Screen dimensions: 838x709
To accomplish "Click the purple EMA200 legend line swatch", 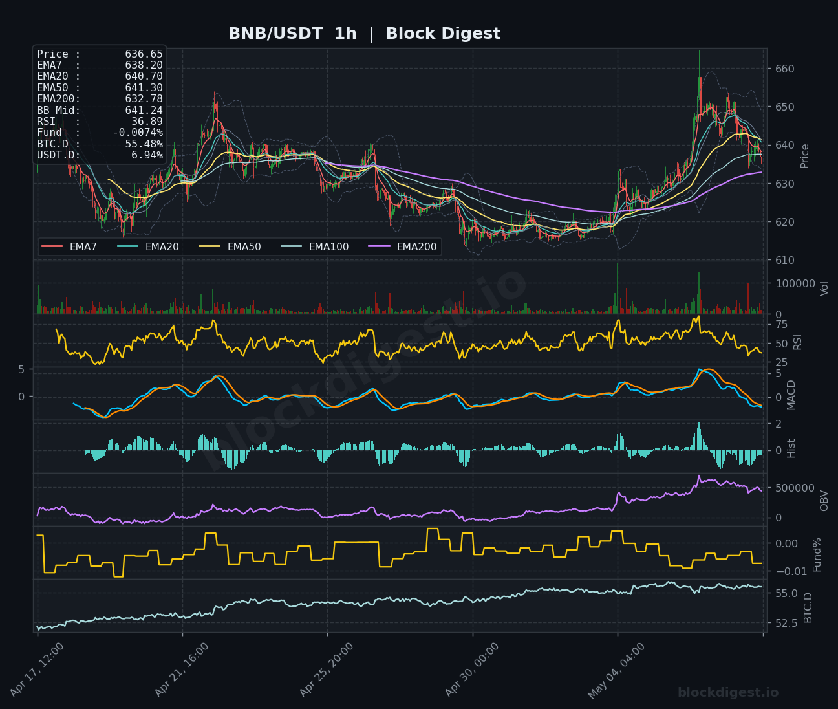I will (x=380, y=246).
